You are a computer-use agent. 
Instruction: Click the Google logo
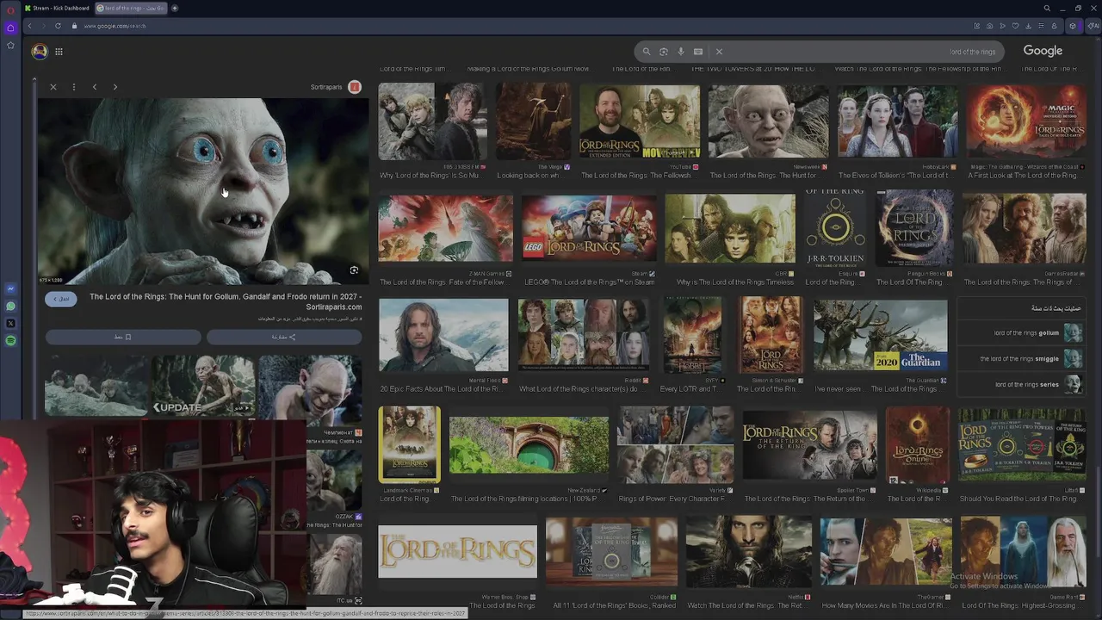1043,51
